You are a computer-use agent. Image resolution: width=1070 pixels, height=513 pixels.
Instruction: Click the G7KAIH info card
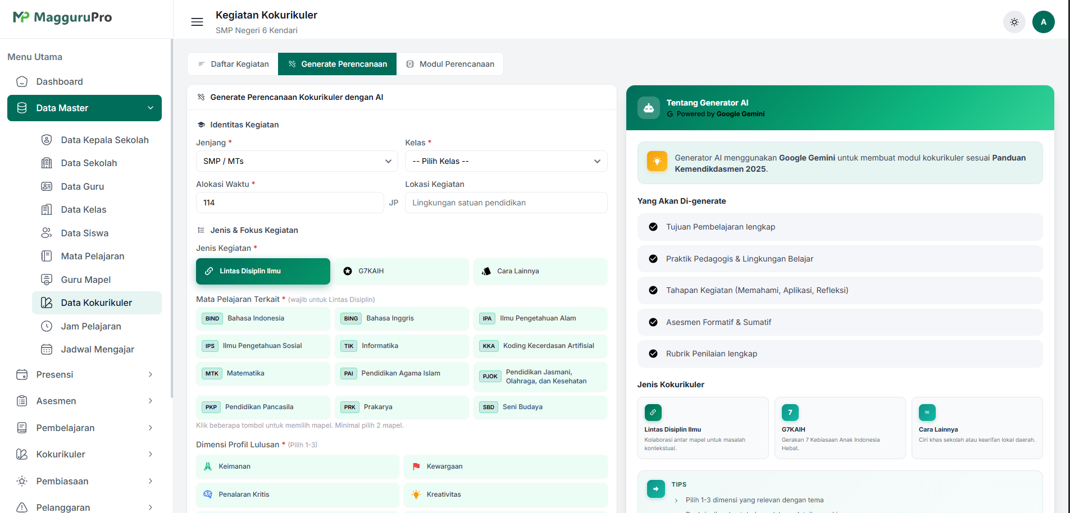(840, 428)
